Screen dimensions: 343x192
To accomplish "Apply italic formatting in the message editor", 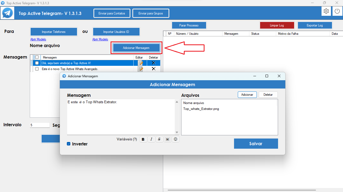I will coord(151,139).
